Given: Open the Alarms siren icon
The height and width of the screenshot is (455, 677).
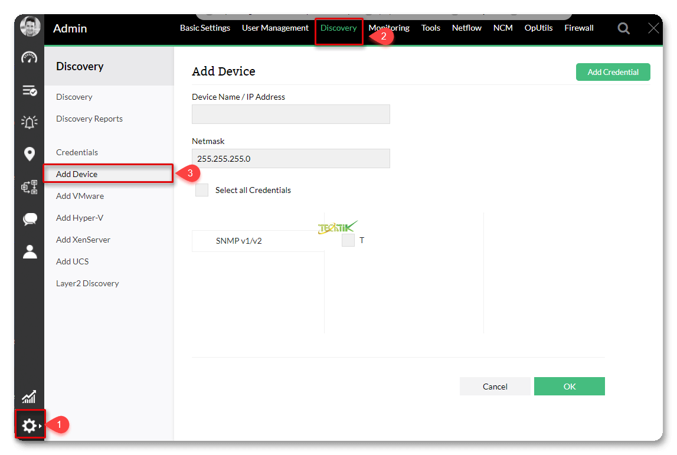Looking at the screenshot, I should pos(29,122).
